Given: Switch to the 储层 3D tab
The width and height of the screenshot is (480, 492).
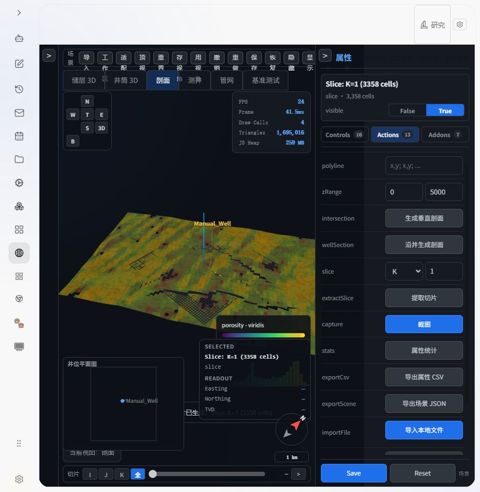Looking at the screenshot, I should pos(84,80).
